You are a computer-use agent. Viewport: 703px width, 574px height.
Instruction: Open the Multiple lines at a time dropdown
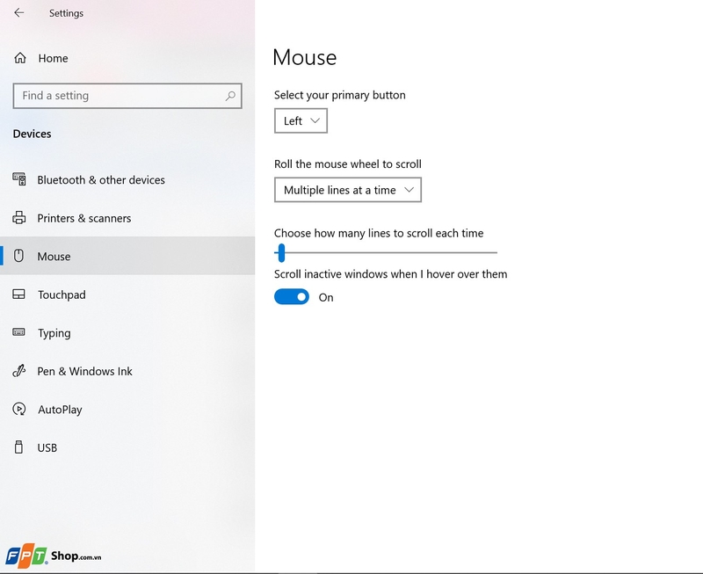pos(348,190)
